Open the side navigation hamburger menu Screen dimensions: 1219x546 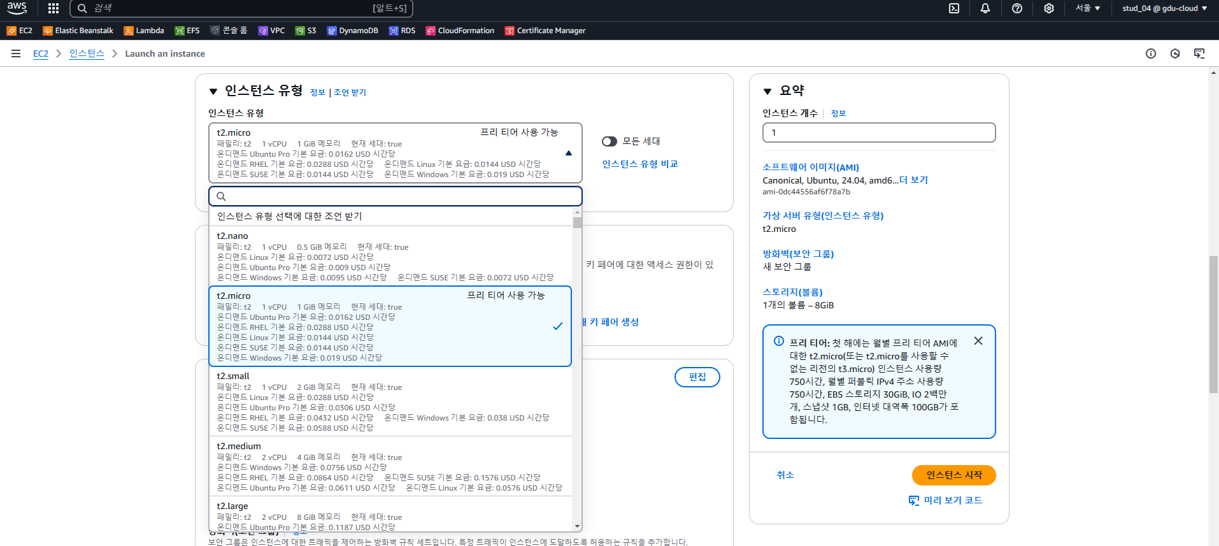pos(16,54)
